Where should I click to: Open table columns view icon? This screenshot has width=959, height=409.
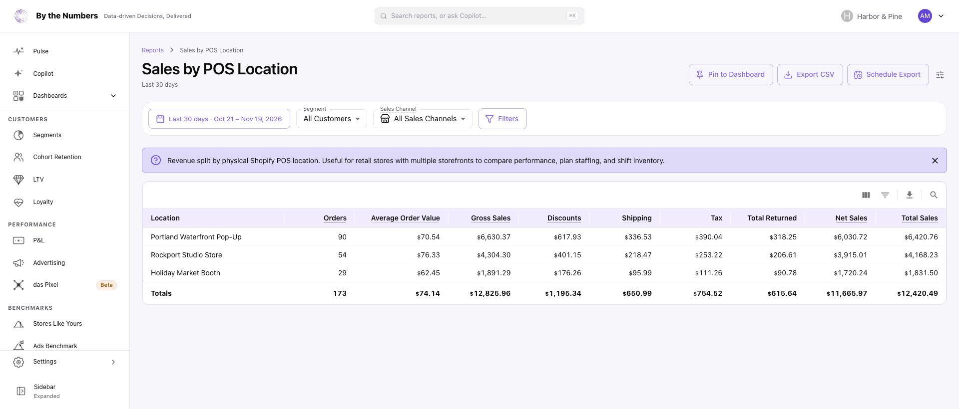pos(866,195)
